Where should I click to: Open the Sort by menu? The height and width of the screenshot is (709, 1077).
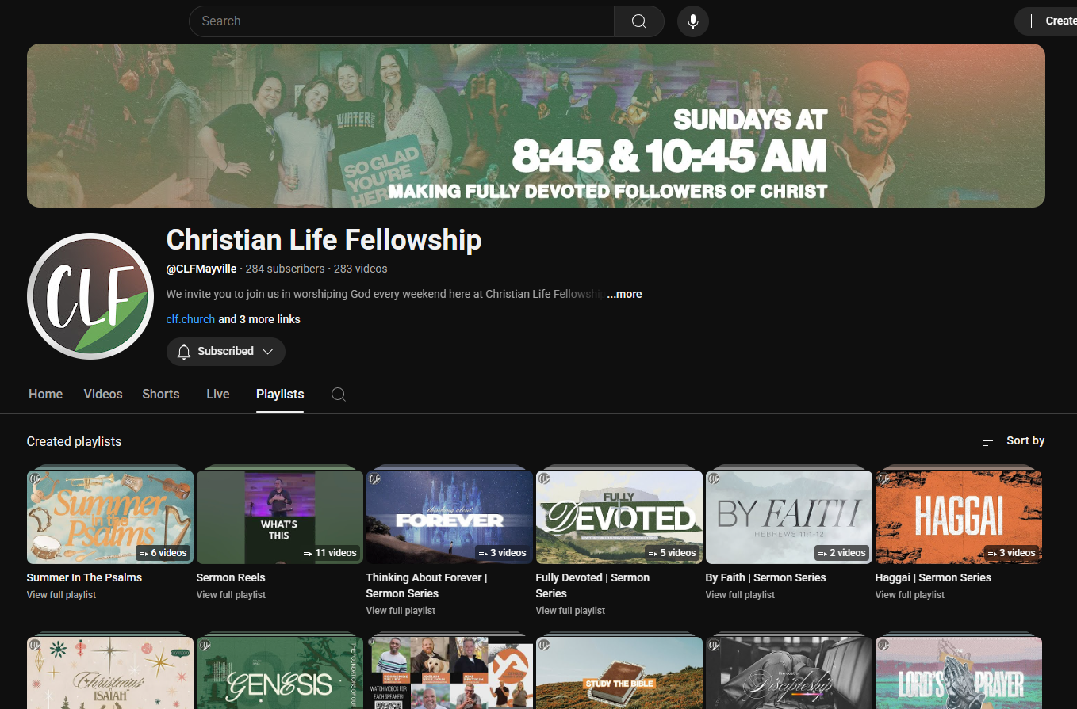[1014, 440]
